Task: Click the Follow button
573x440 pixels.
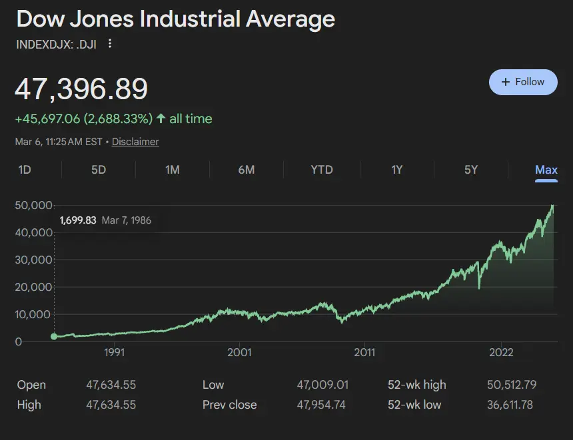Action: (523, 82)
